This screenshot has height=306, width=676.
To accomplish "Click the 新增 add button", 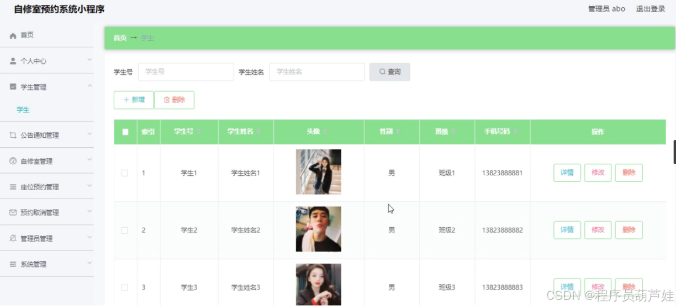I will 134,100.
